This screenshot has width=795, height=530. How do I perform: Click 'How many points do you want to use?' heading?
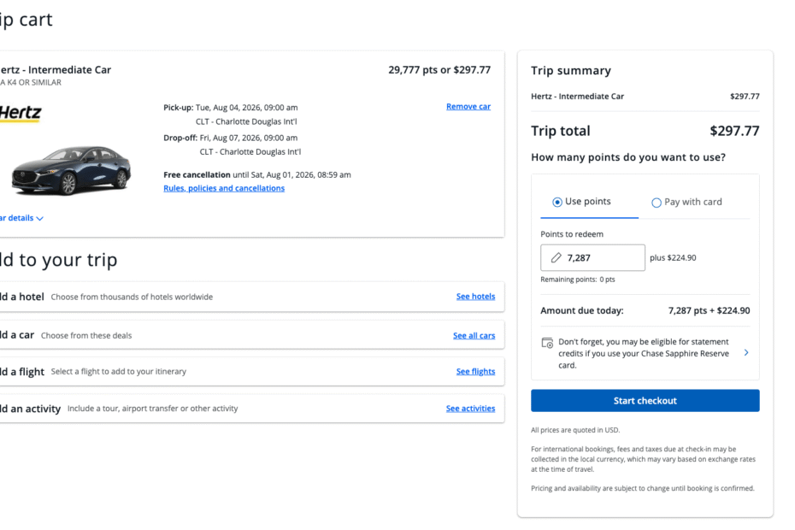[628, 157]
